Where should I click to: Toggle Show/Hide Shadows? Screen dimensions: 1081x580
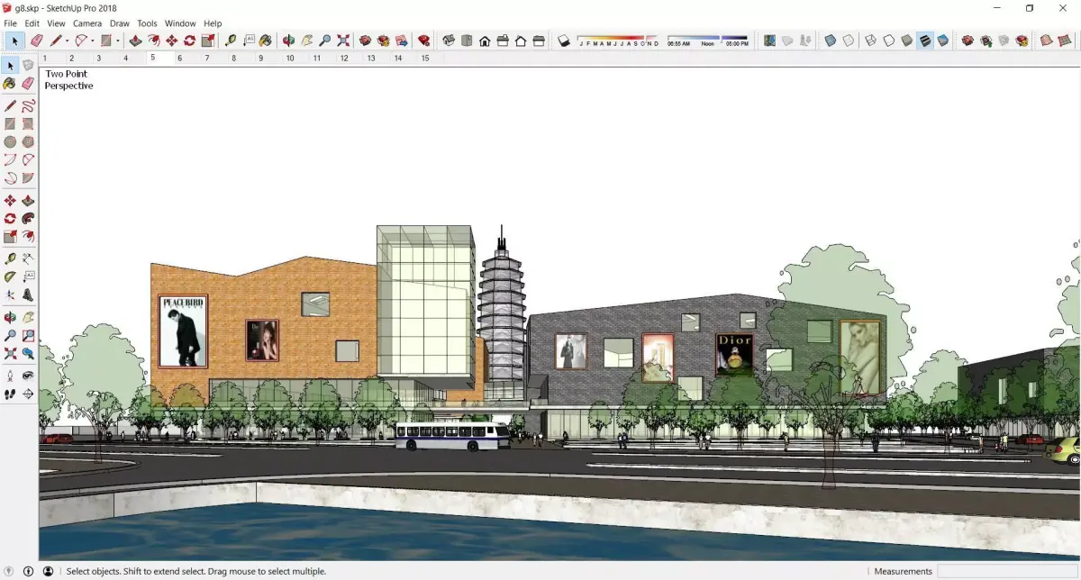[x=564, y=41]
